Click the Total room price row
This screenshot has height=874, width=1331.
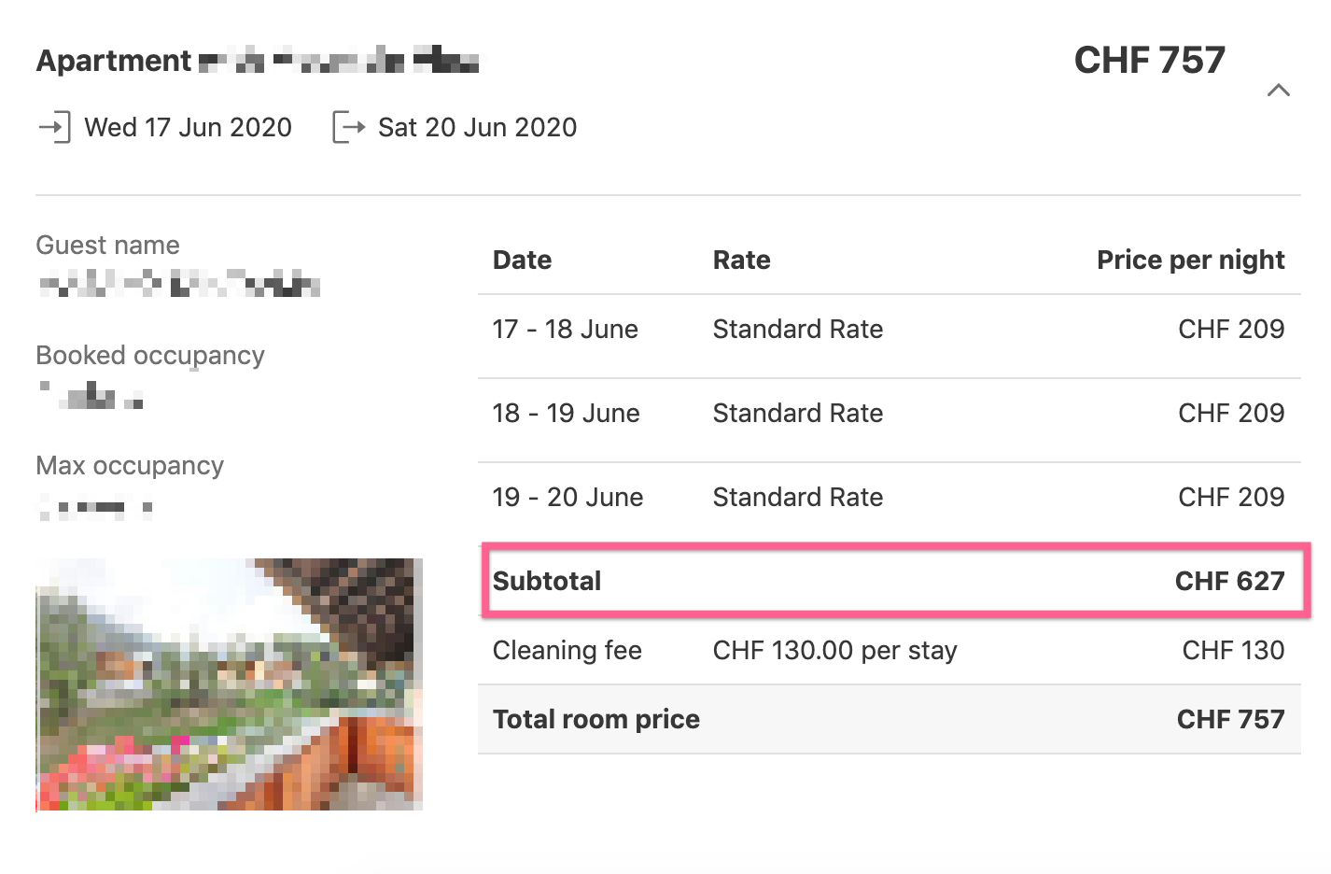[889, 719]
